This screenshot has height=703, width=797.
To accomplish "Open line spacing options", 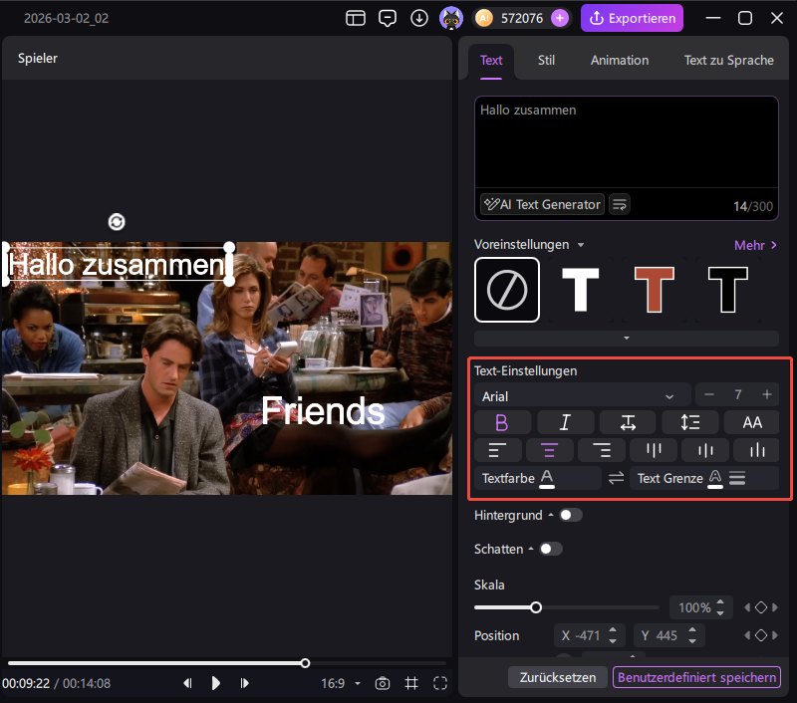I will pos(689,422).
